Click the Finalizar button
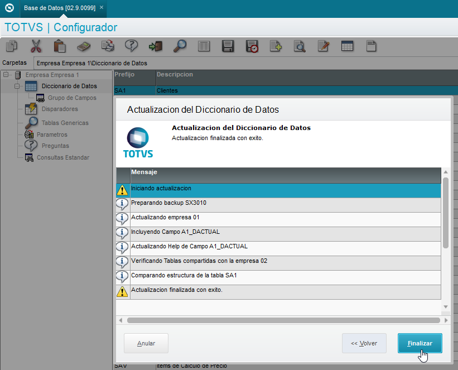 click(x=420, y=343)
